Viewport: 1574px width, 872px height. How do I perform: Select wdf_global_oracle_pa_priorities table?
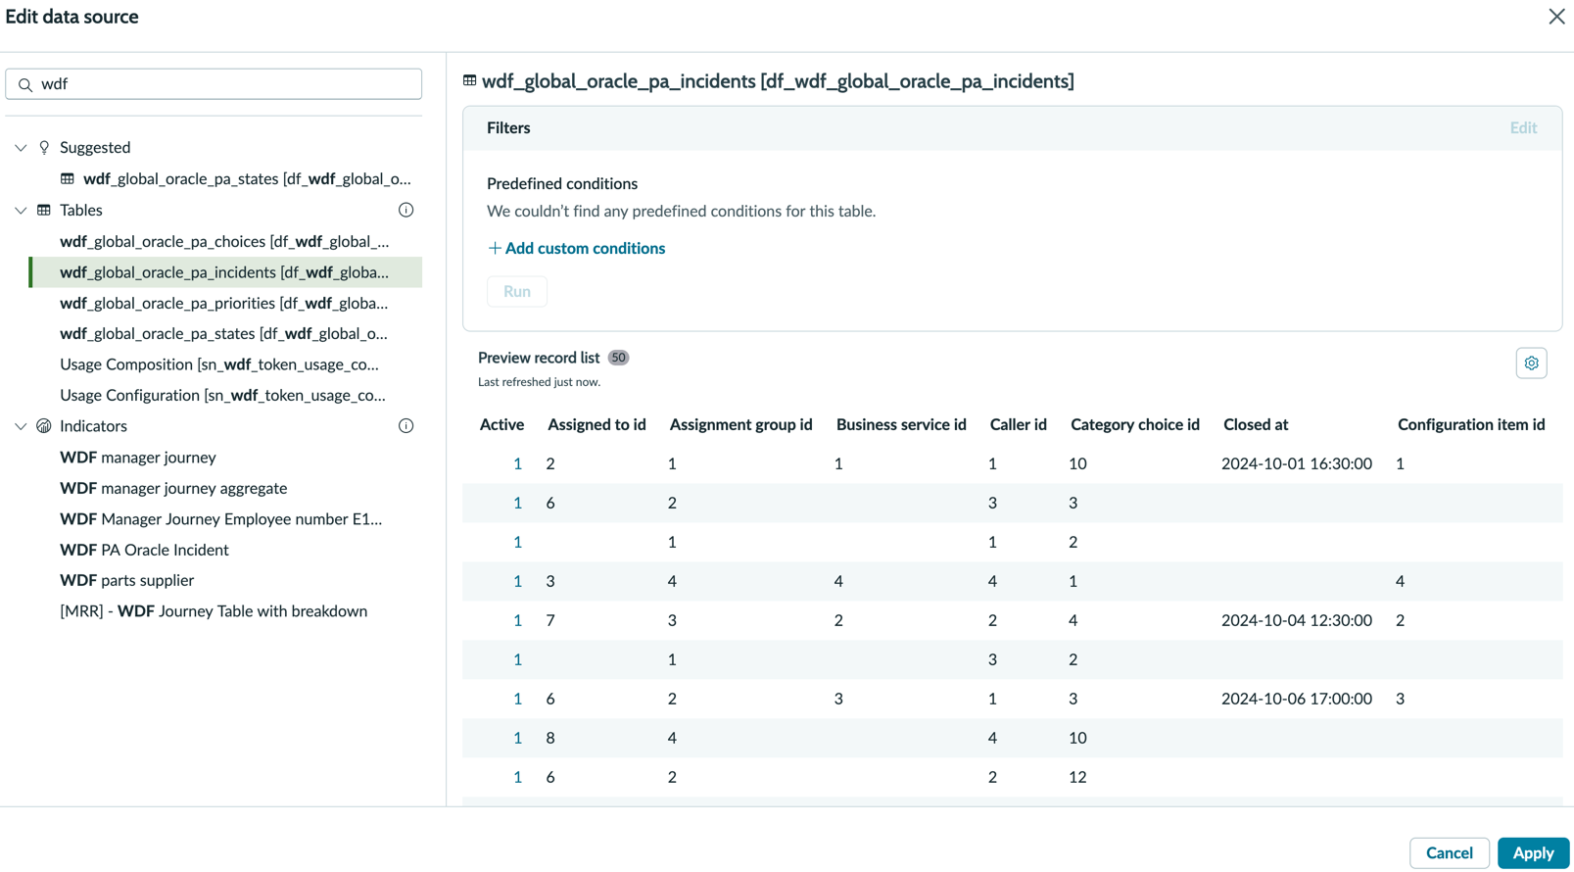click(223, 303)
